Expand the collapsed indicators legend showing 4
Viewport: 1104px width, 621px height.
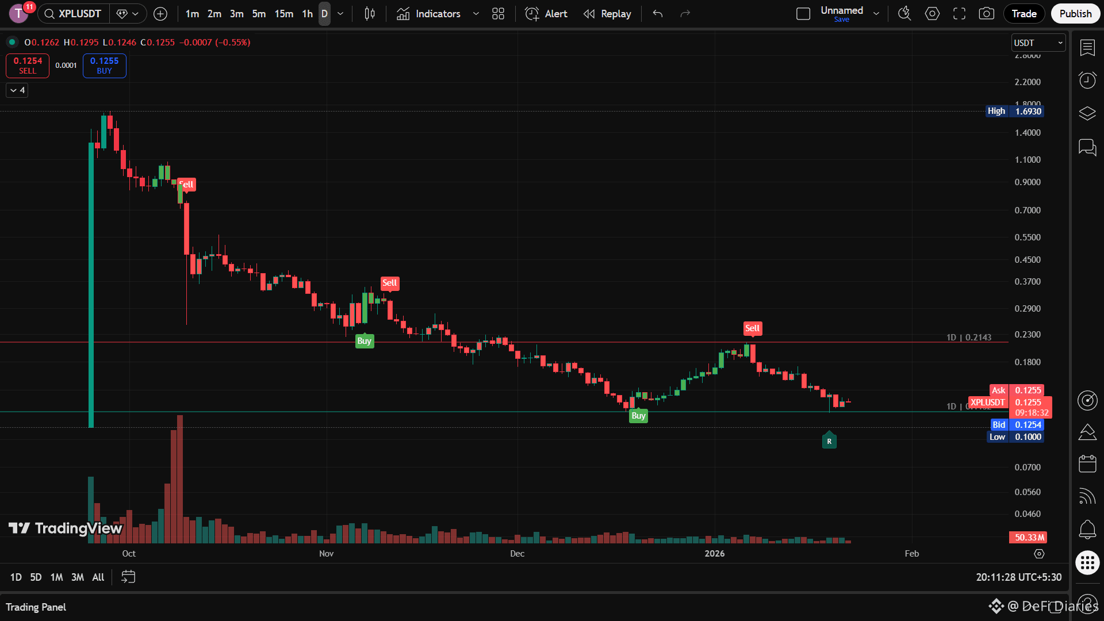[x=17, y=90]
